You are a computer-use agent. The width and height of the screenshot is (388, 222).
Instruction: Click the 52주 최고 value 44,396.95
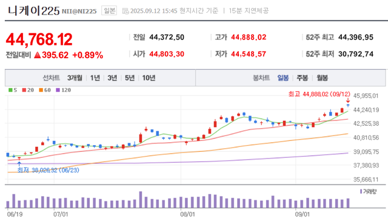(x=356, y=38)
